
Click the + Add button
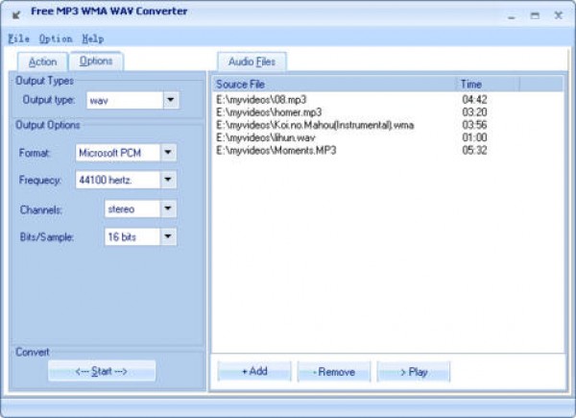pyautogui.click(x=254, y=372)
